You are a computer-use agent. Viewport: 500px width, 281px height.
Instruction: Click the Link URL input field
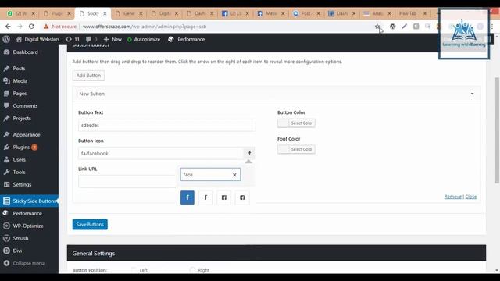pos(127,181)
